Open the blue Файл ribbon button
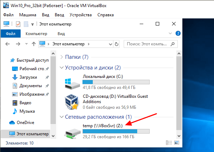214x152 pixels. point(11,34)
